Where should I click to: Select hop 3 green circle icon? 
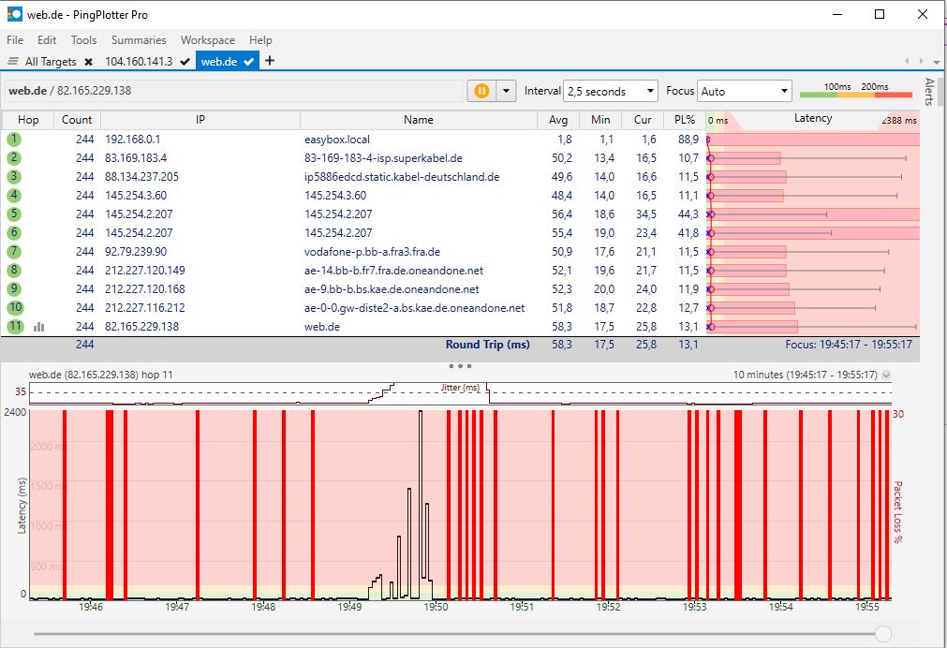[14, 177]
